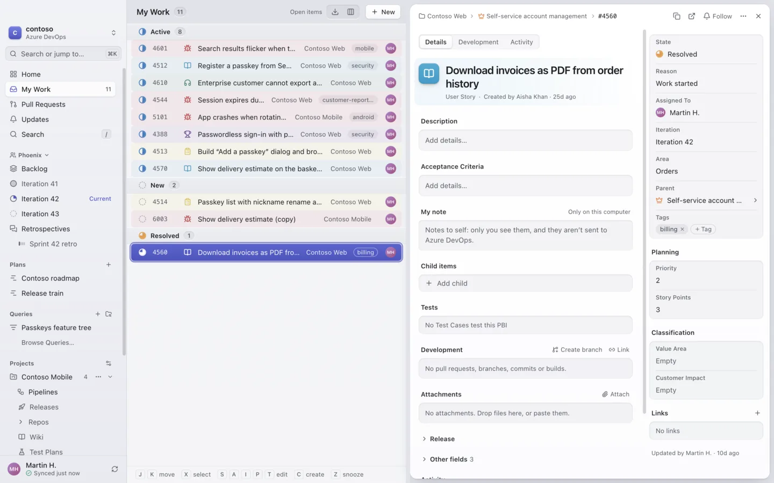Collapse the Contoso Mobile project chevron
The width and height of the screenshot is (774, 483).
coord(110,377)
